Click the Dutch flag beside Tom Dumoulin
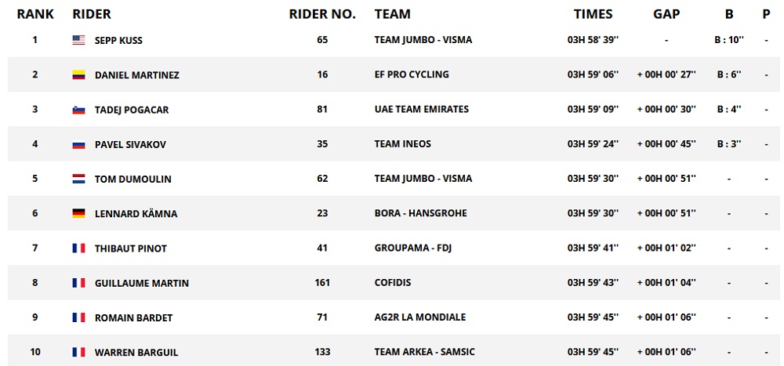This screenshot has height=366, width=784. coord(78,179)
